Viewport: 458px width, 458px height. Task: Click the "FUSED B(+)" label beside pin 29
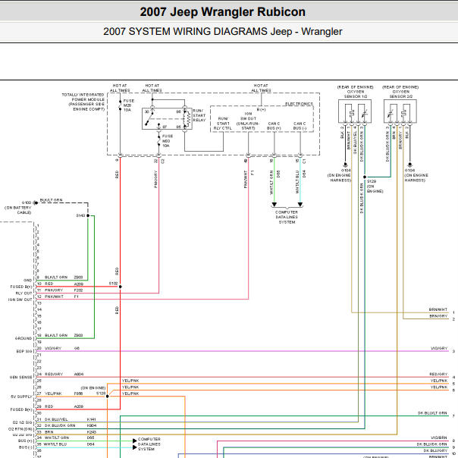(21, 409)
